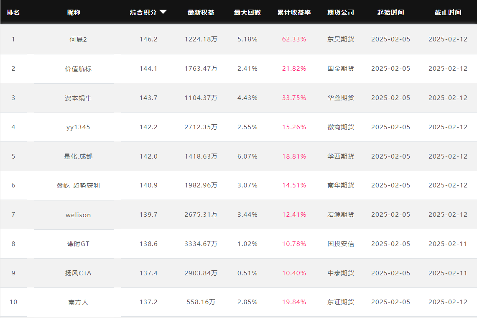477x318 pixels.
Task: Click equity 3334.67万
Action: point(201,244)
